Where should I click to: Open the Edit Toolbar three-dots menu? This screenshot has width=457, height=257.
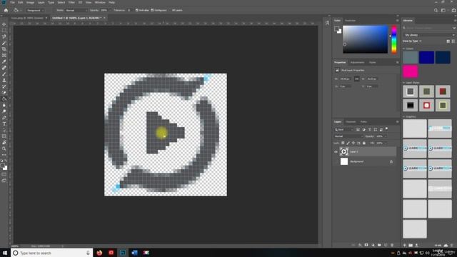point(4,155)
